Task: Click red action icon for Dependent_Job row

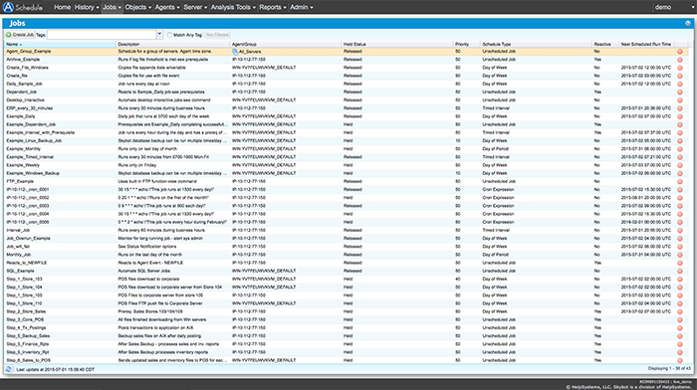Action: coord(680,92)
